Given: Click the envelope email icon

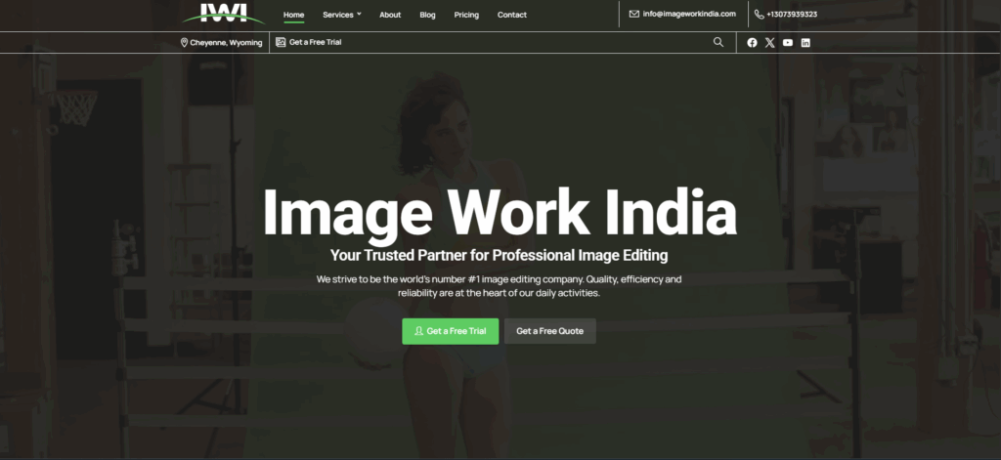Looking at the screenshot, I should (634, 14).
